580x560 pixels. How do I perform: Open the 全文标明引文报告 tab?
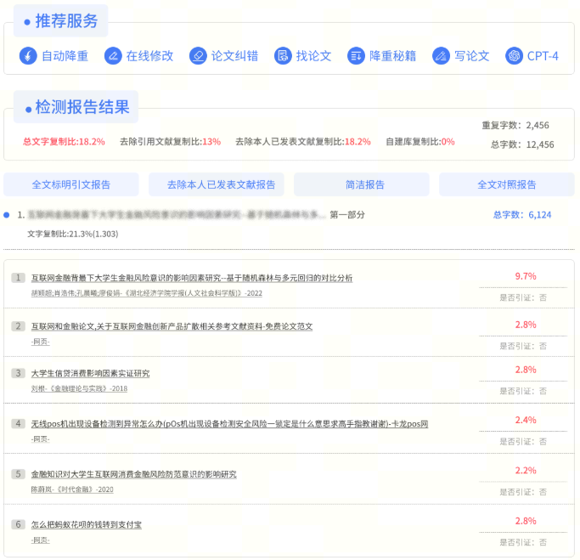click(71, 184)
